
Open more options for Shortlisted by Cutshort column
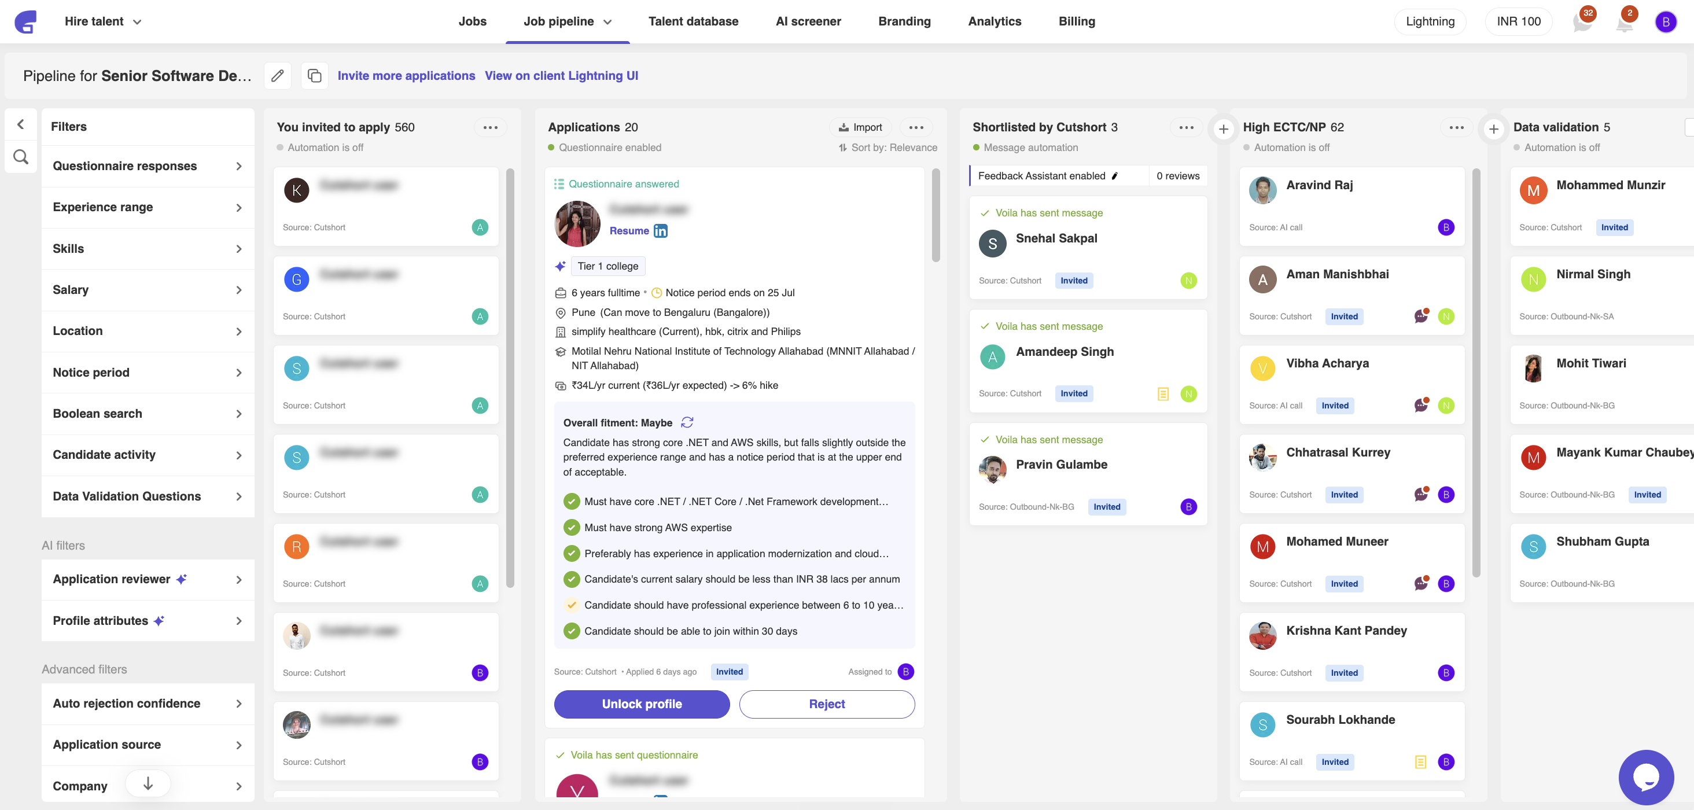[x=1187, y=127]
